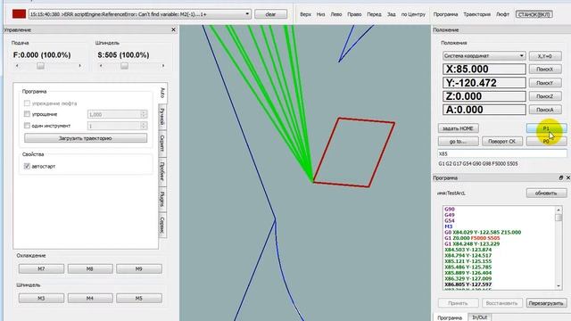Switch to the Ручной side tab
The width and height of the screenshot is (571, 321).
click(x=162, y=117)
